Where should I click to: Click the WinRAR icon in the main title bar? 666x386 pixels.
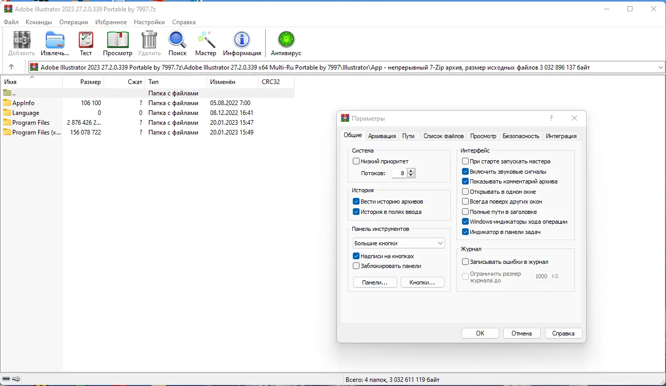click(x=8, y=9)
